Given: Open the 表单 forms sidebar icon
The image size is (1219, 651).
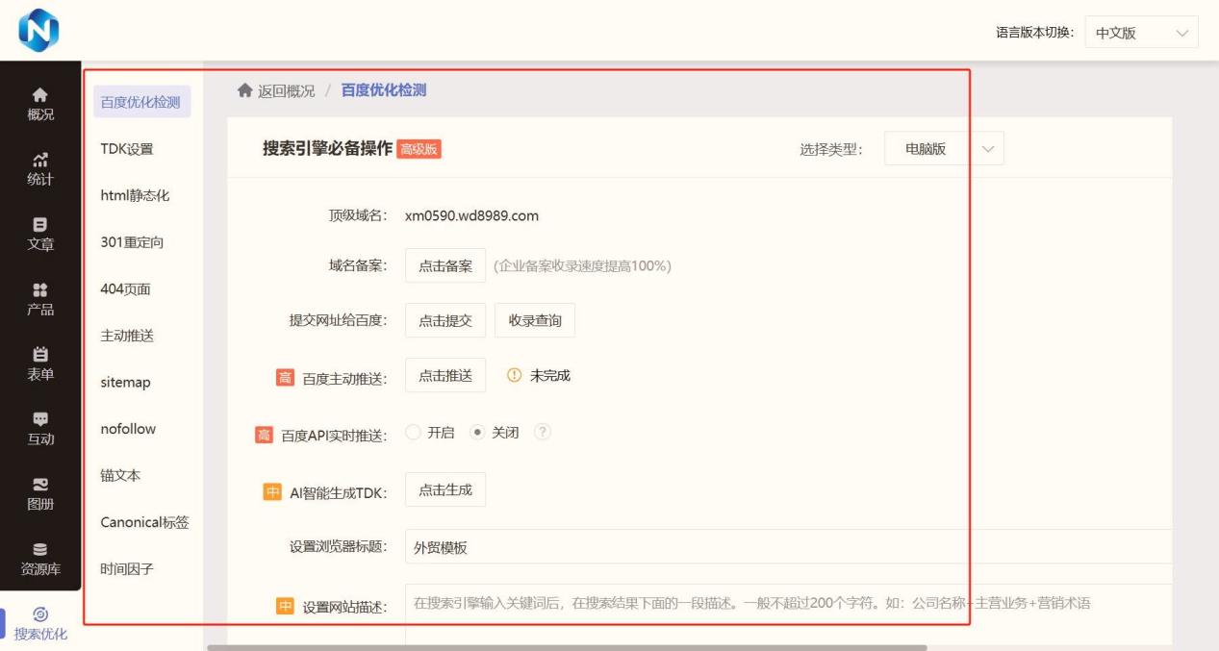Looking at the screenshot, I should click(40, 363).
